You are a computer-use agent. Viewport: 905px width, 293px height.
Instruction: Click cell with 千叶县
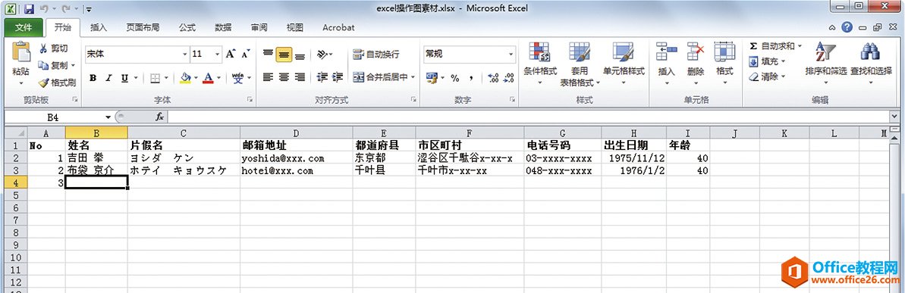[x=384, y=170]
